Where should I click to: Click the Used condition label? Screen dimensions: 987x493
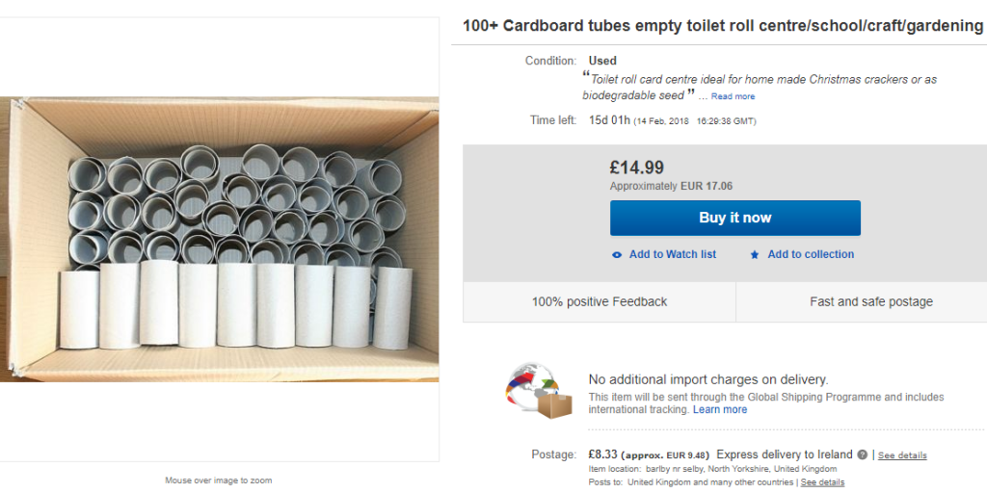tap(602, 61)
